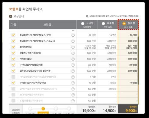Click 건물복구비용지원(화재) label
Image resolution: width=149 pixels, height=118 pixels.
[30, 53]
